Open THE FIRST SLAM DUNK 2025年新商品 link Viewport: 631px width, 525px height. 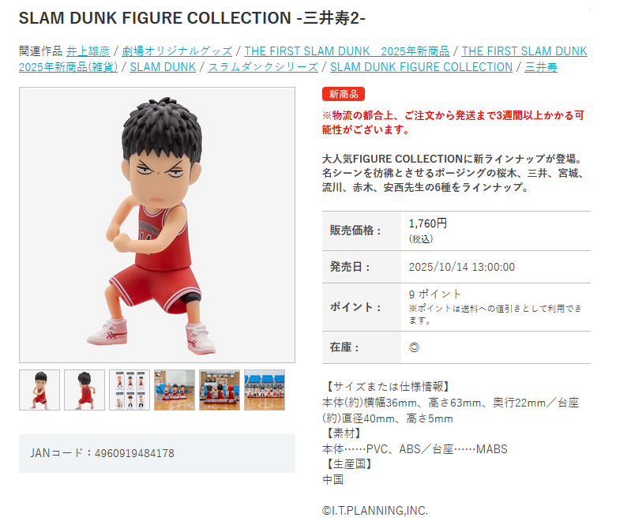tap(347, 51)
